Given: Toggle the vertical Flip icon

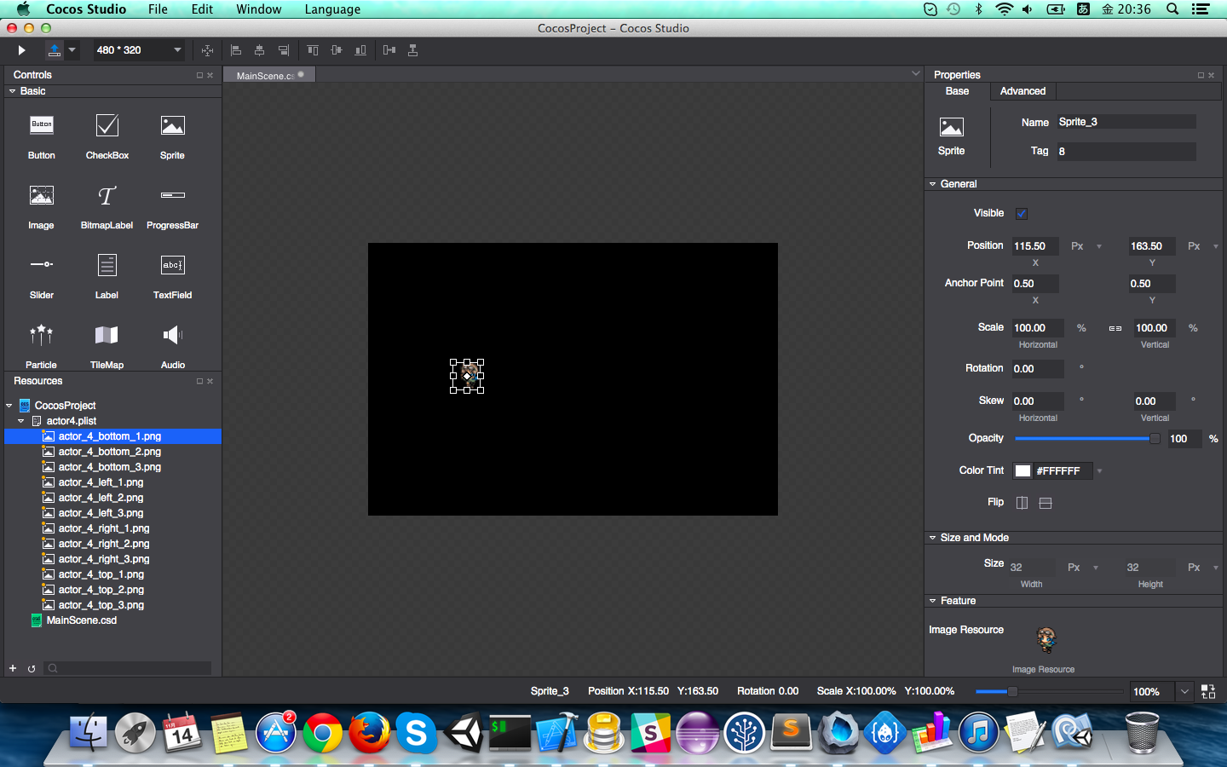Looking at the screenshot, I should pyautogui.click(x=1046, y=503).
